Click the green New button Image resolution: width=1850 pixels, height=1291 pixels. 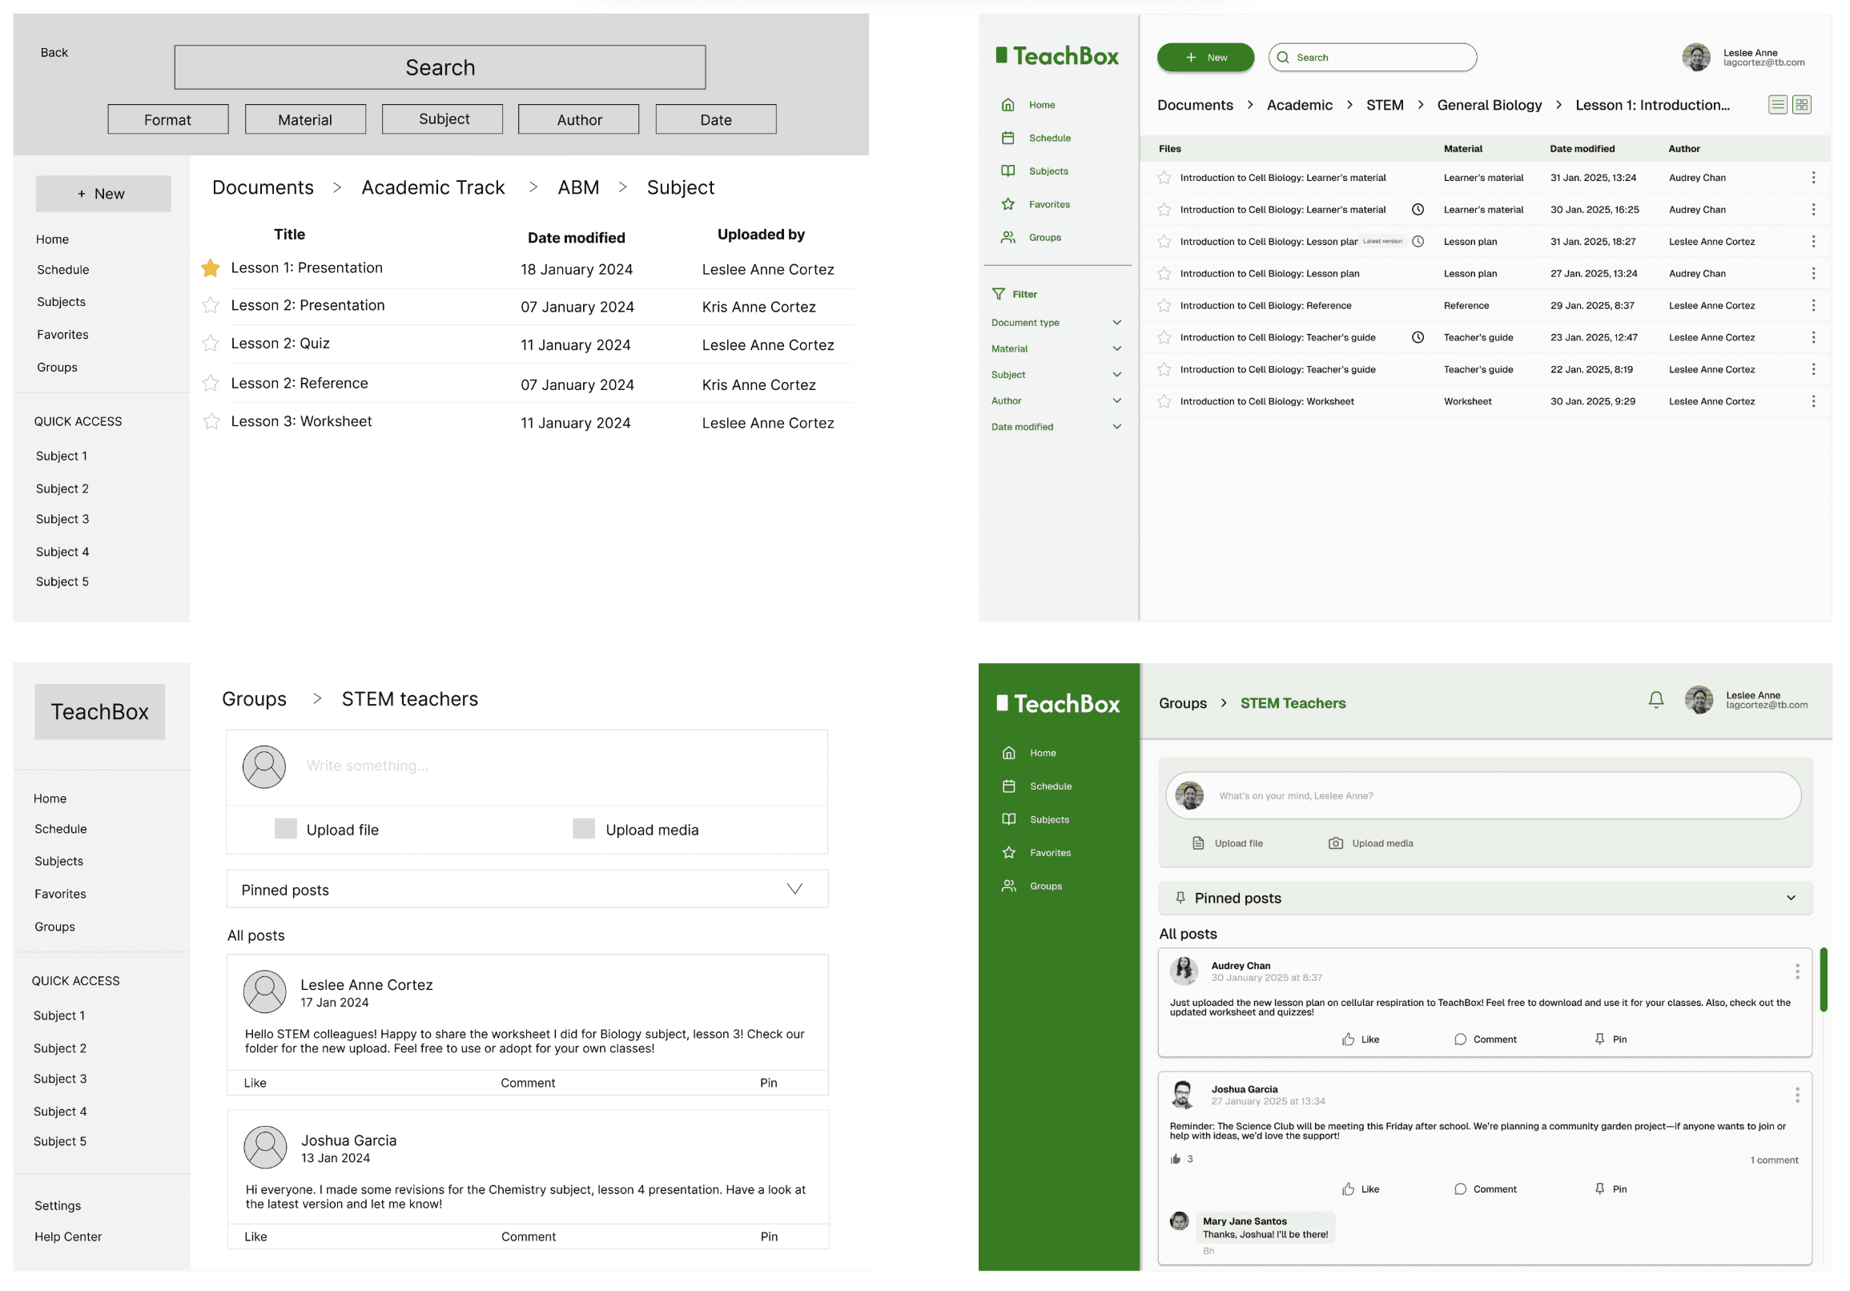pos(1205,57)
